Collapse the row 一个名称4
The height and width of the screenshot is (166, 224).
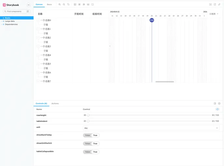[x=38, y=55]
